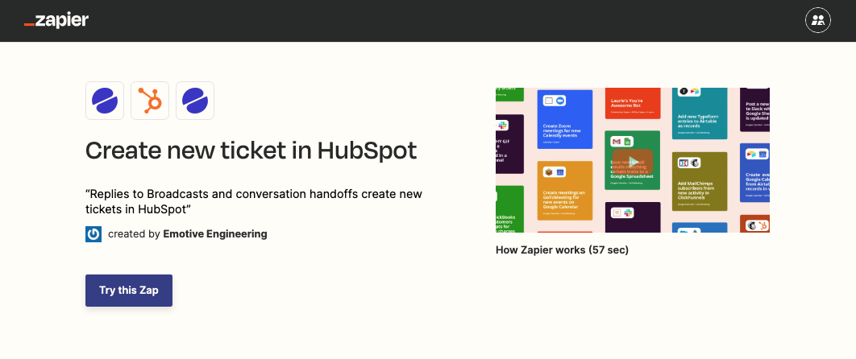
Task: Click the GoToMeeting meetings orange card
Action: 565,190
